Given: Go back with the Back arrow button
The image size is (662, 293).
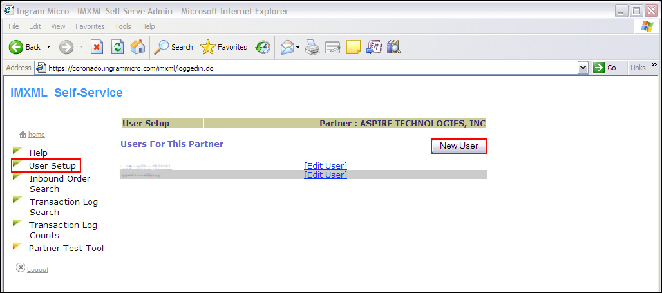Looking at the screenshot, I should pos(25,47).
